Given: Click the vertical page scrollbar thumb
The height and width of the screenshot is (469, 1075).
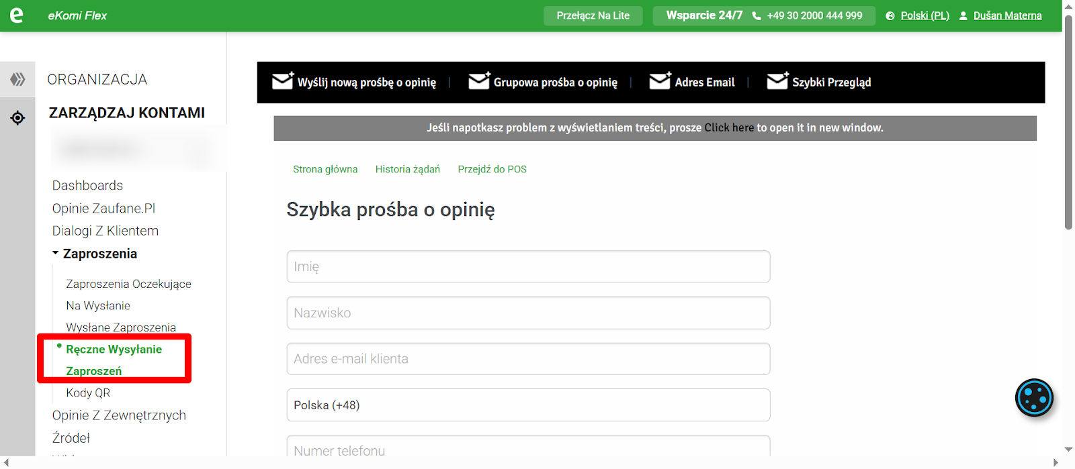Looking at the screenshot, I should click(1068, 121).
